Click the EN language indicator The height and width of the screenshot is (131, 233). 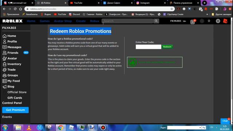tap(212, 127)
